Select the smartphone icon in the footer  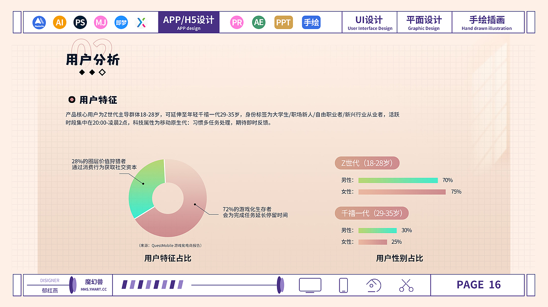(x=343, y=285)
